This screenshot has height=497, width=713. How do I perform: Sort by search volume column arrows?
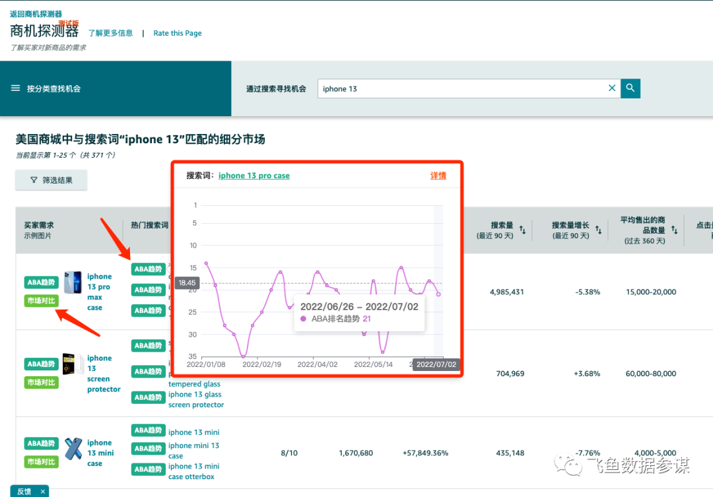point(523,230)
